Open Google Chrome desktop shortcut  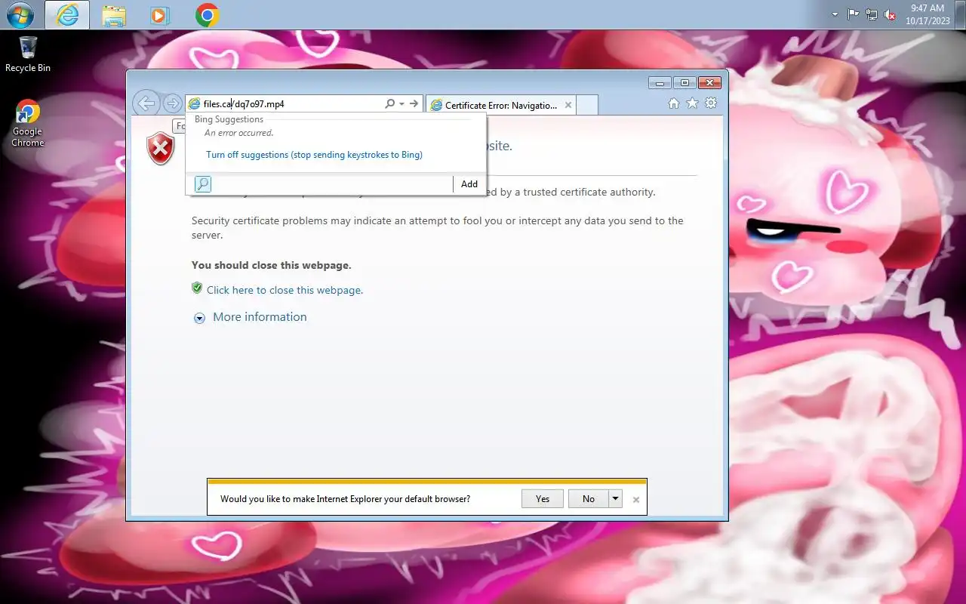coord(27,123)
